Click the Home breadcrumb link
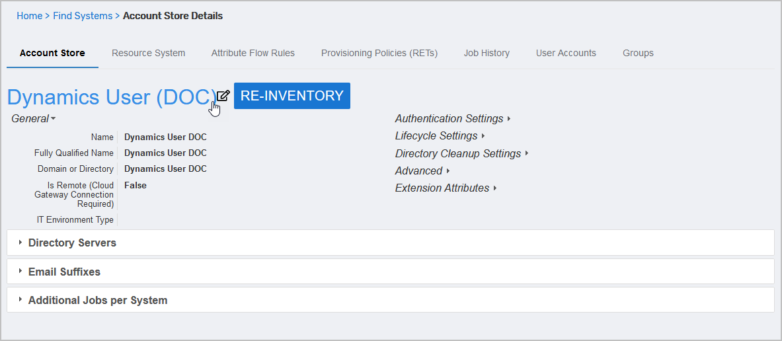782x341 pixels. tap(29, 16)
